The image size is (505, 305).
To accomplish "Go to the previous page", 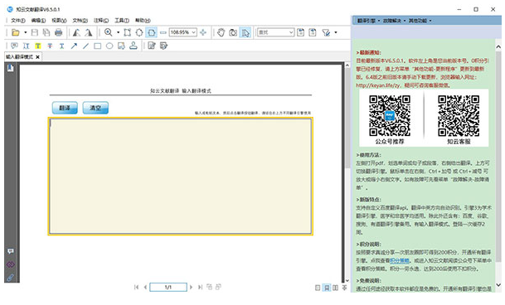I will (145, 287).
